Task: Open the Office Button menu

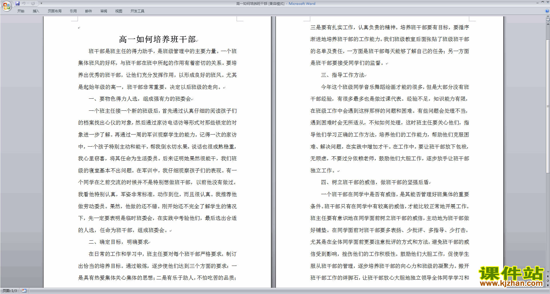Action: (x=7, y=6)
